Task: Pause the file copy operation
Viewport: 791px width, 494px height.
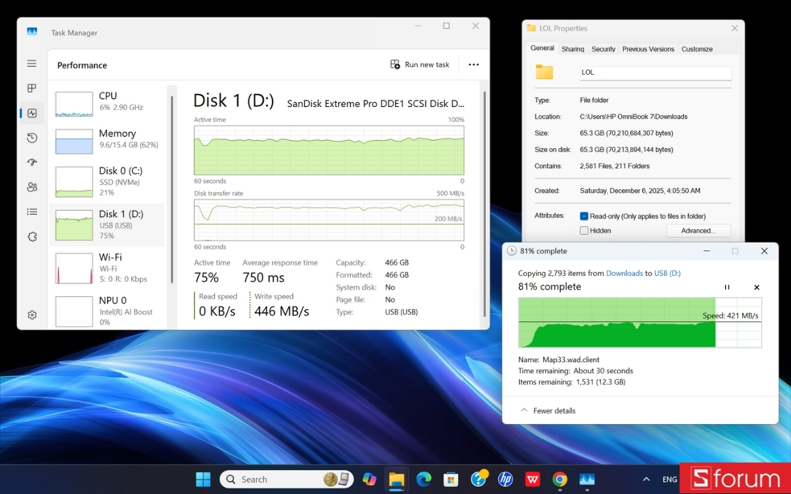Action: point(727,287)
